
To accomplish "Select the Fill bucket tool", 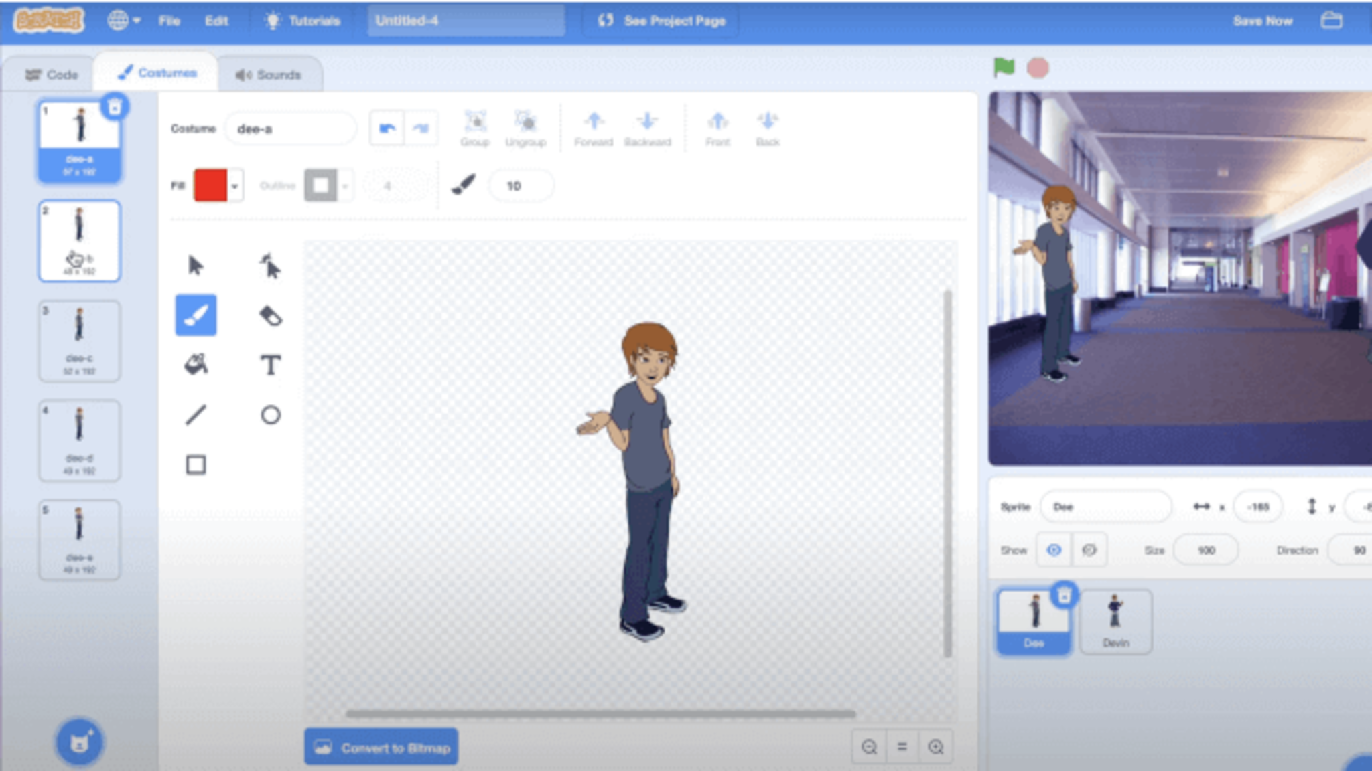I will pos(196,365).
